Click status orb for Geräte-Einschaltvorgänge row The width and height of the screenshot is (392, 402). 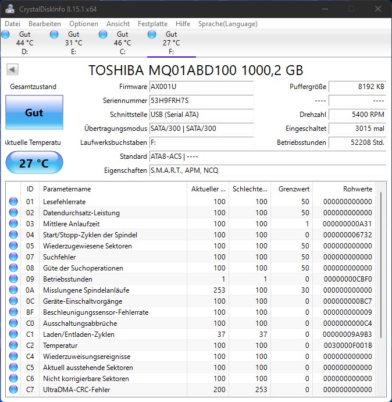point(13,301)
